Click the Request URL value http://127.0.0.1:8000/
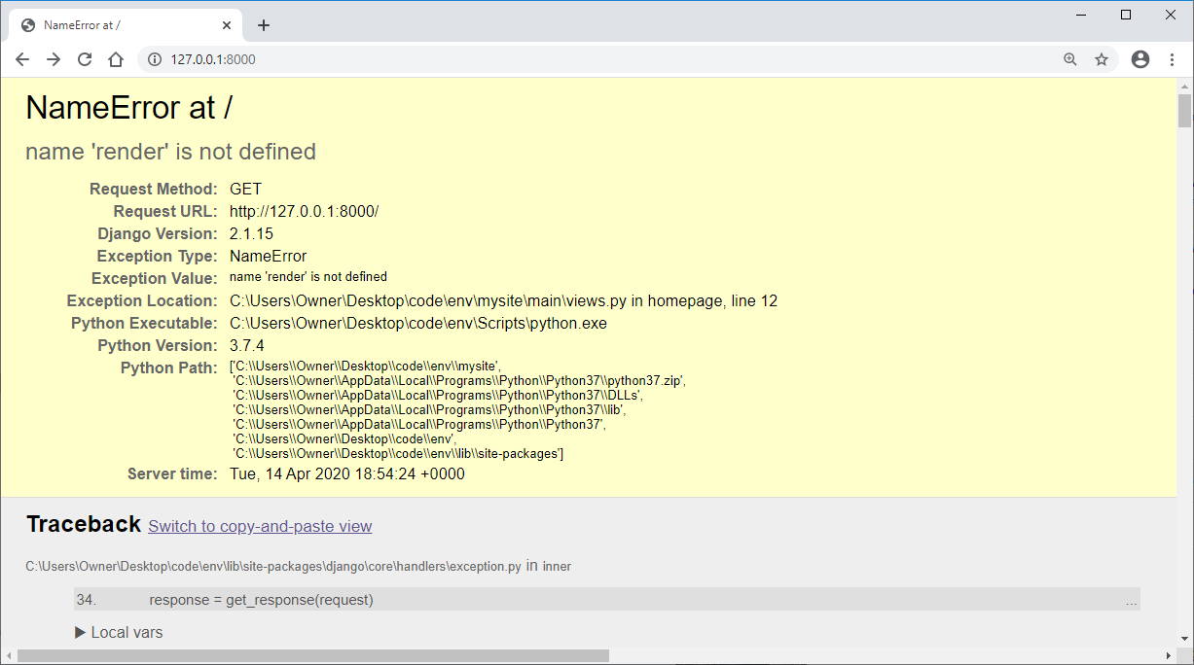The height and width of the screenshot is (665, 1194). click(304, 211)
